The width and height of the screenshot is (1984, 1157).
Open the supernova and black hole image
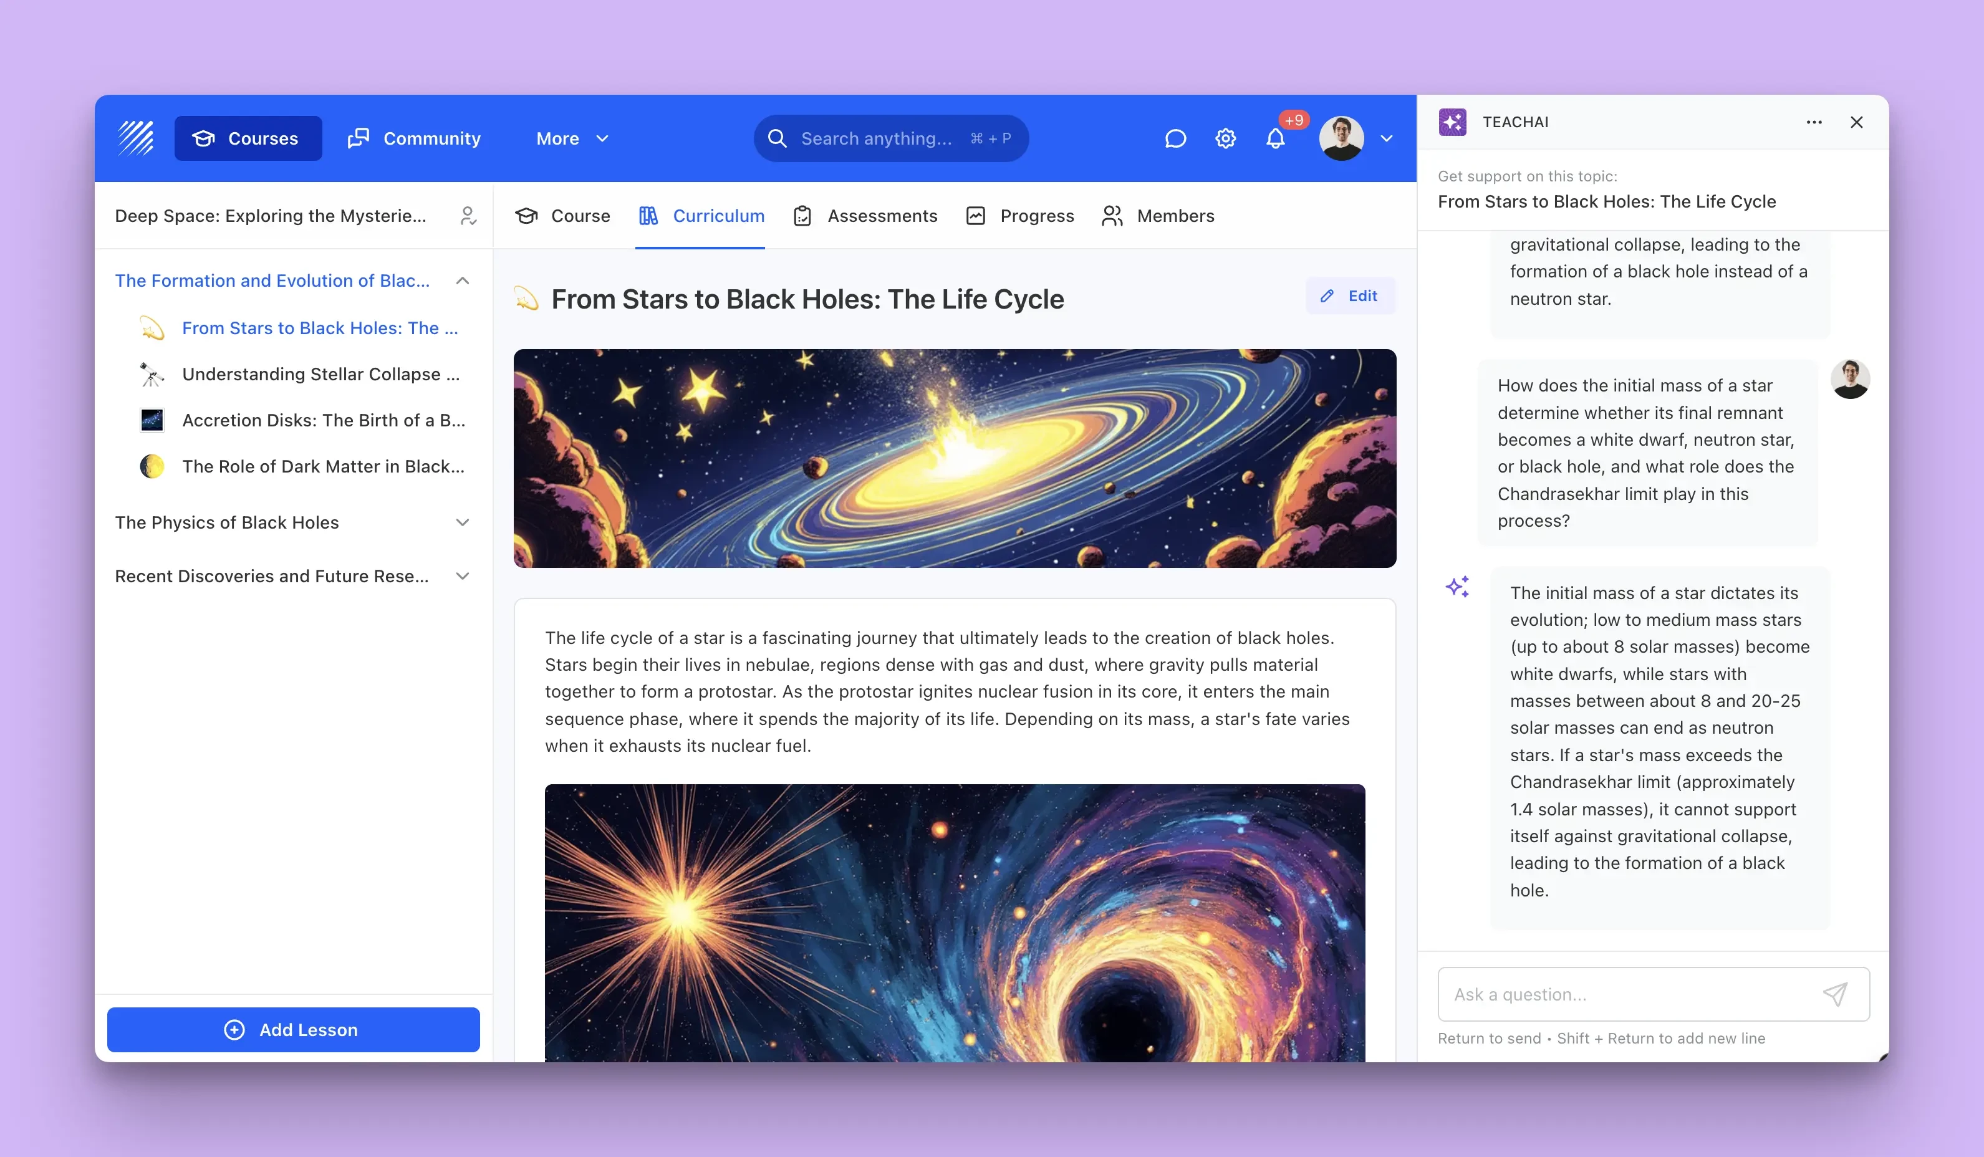coord(954,923)
